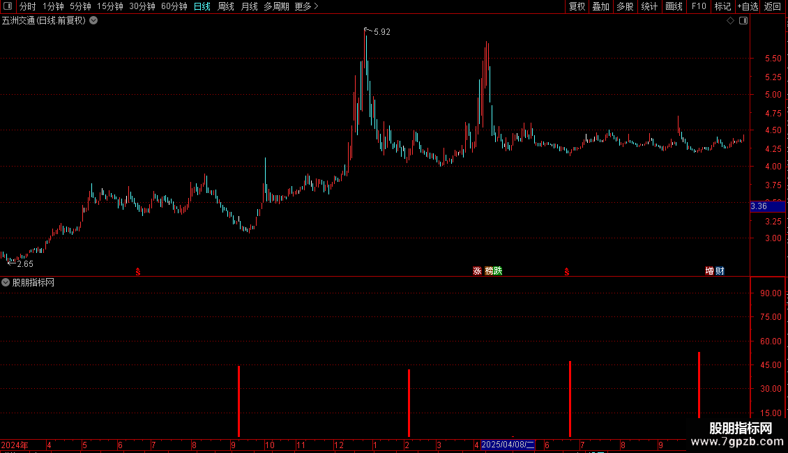Click 标记 mark button
The width and height of the screenshot is (788, 453).
(x=722, y=6)
